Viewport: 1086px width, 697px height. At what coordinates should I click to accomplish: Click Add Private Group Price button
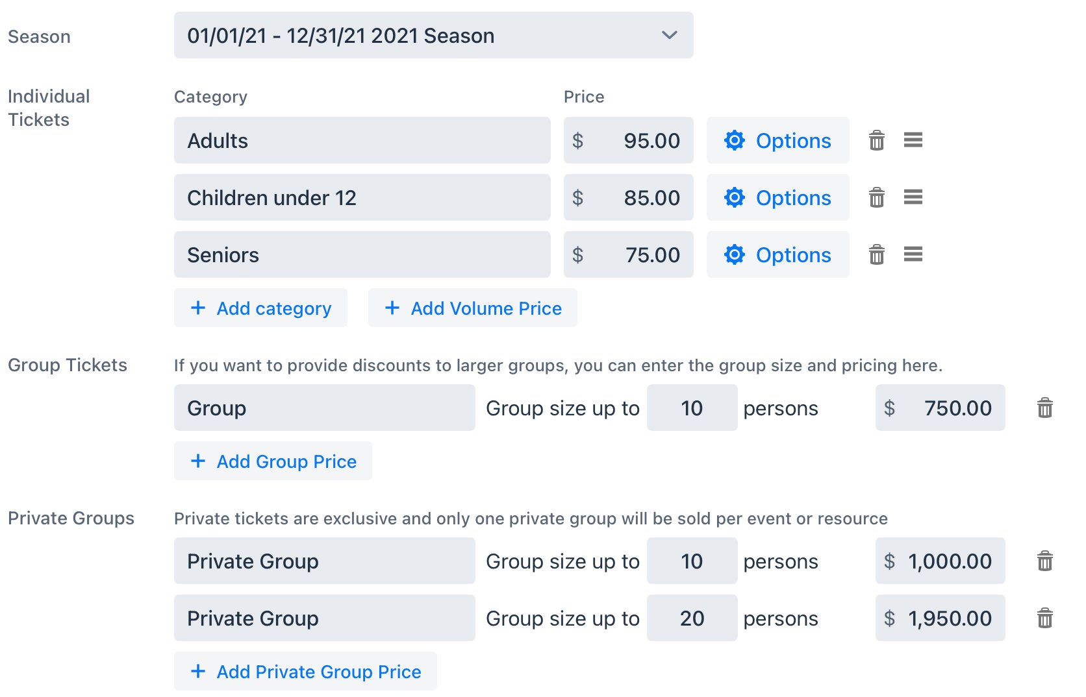click(x=305, y=671)
